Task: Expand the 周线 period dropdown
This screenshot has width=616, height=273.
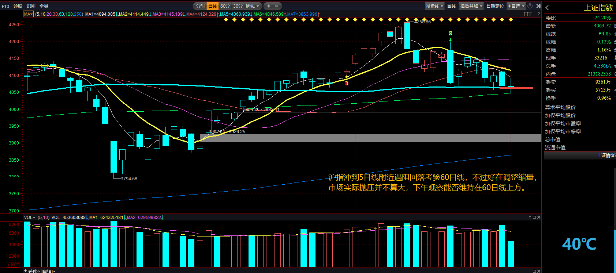Action: point(253,6)
